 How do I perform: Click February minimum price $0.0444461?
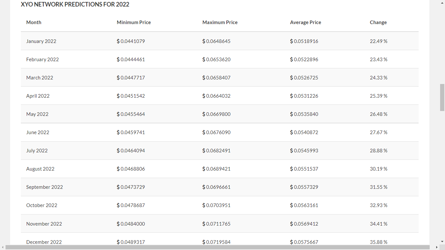131,60
